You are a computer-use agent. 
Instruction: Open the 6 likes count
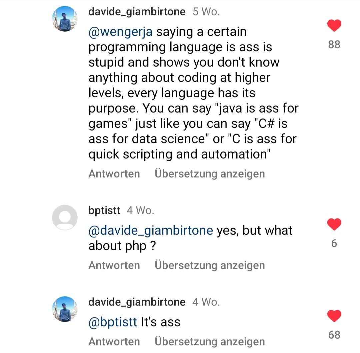[x=334, y=243]
